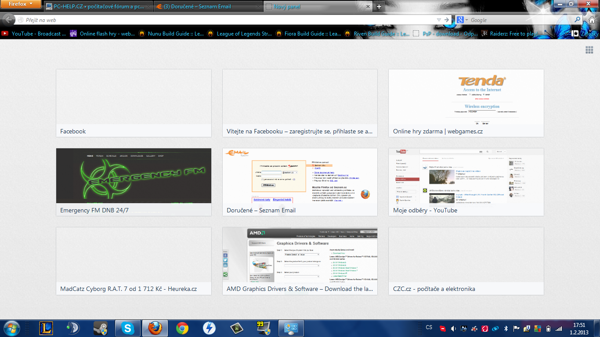Click the Go arrow in the address bar
The image size is (600, 337).
447,20
